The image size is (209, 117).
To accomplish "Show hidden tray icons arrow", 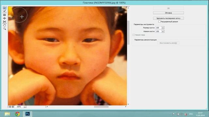I will [x=170, y=114].
